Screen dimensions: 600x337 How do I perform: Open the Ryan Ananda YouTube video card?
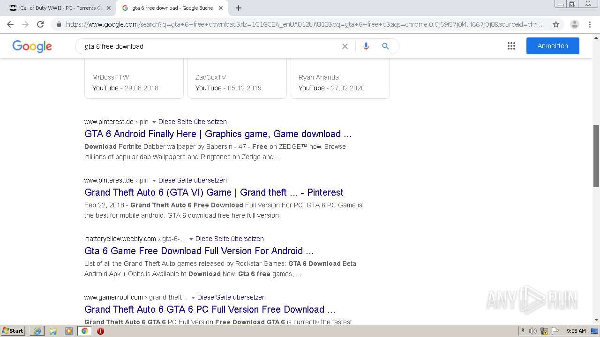coord(340,79)
